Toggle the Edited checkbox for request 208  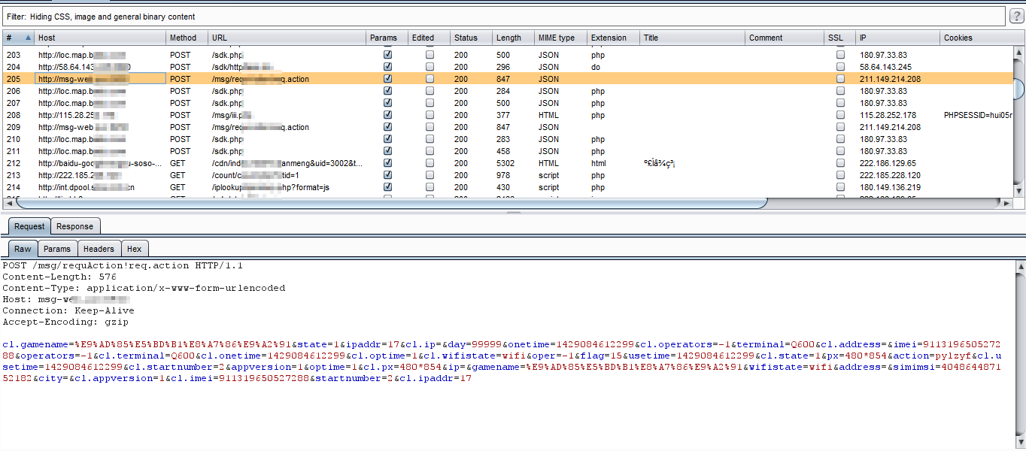click(430, 115)
